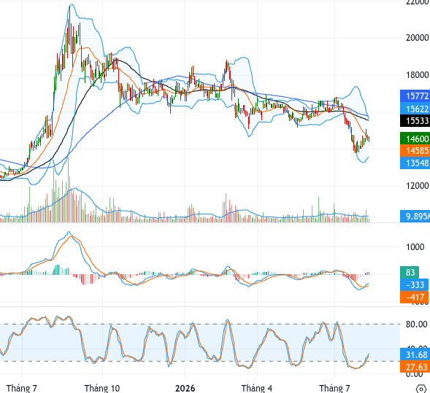Image resolution: width=430 pixels, height=393 pixels.
Task: Click the 18000 price scale tick
Action: click(417, 75)
